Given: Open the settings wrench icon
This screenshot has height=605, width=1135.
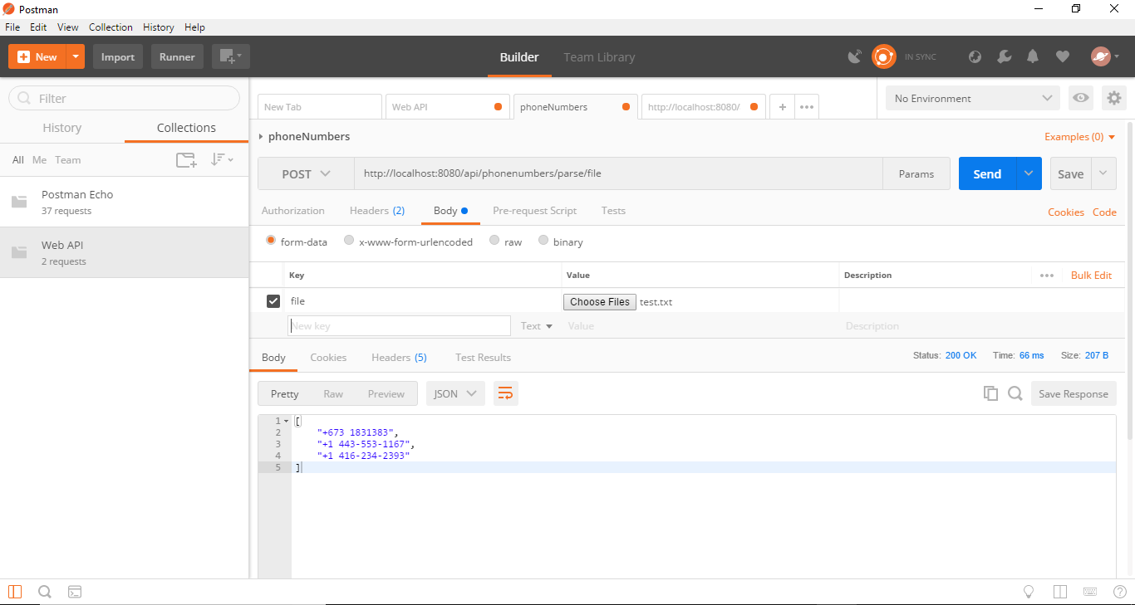Looking at the screenshot, I should pyautogui.click(x=1004, y=57).
